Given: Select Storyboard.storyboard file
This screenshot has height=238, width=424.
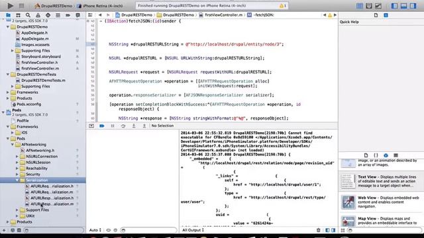Looking at the screenshot, I should [41, 56].
